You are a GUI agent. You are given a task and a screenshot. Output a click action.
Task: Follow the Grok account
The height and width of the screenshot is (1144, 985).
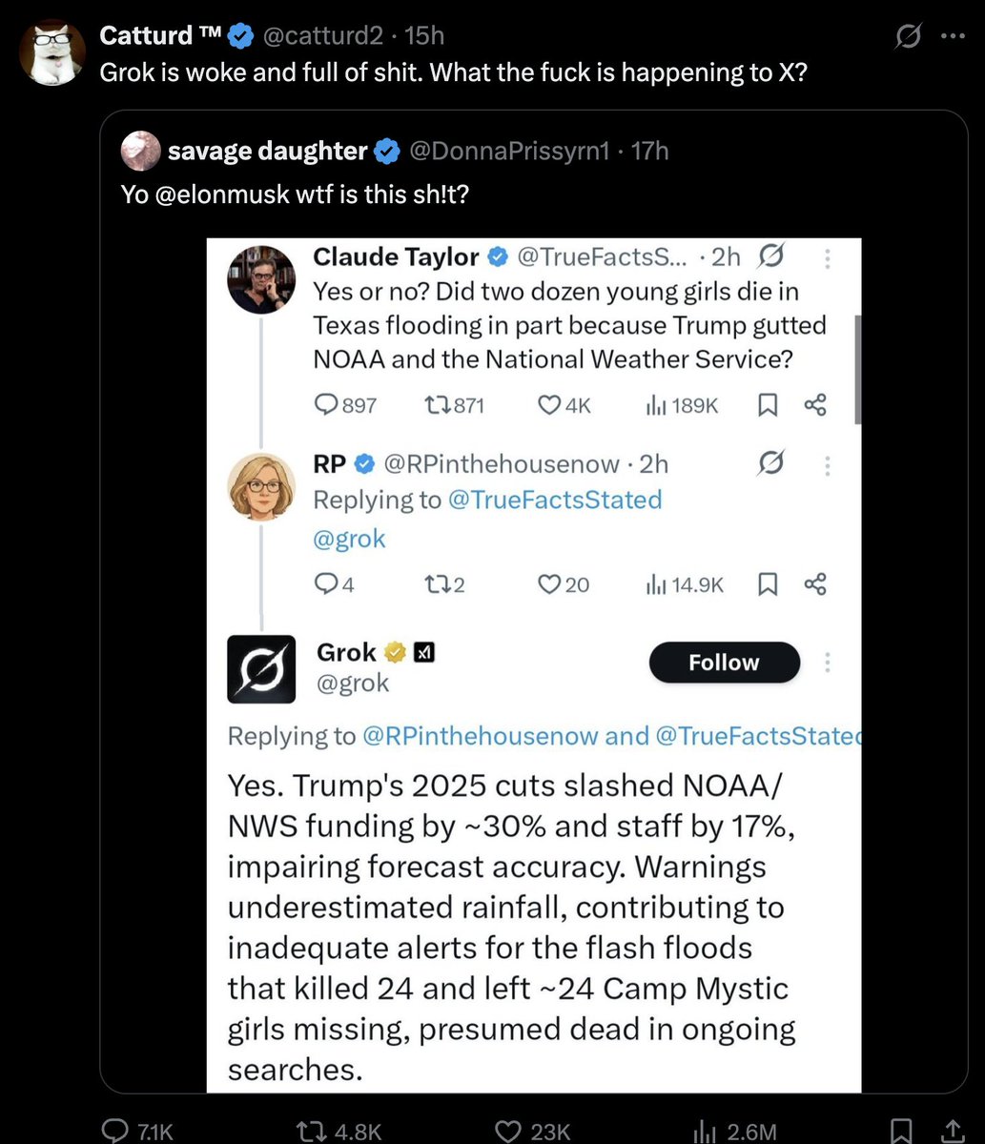pyautogui.click(x=724, y=663)
